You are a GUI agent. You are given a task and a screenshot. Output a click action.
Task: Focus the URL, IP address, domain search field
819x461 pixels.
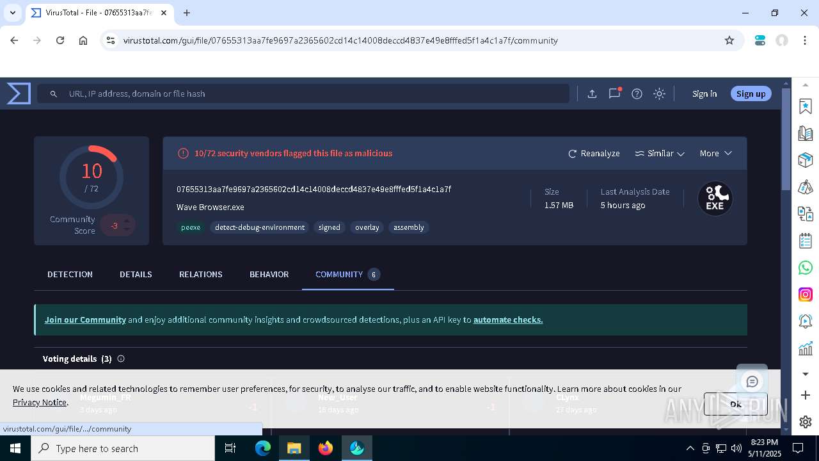303,93
